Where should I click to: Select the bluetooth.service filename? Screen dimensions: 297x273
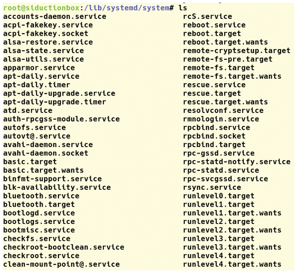click(x=41, y=196)
